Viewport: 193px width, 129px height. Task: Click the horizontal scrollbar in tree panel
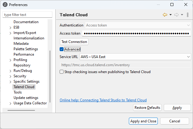(21, 110)
